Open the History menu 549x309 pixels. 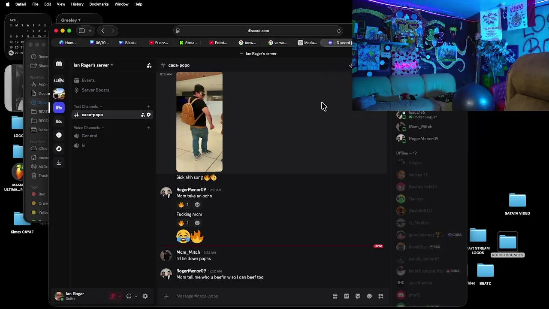tap(77, 4)
